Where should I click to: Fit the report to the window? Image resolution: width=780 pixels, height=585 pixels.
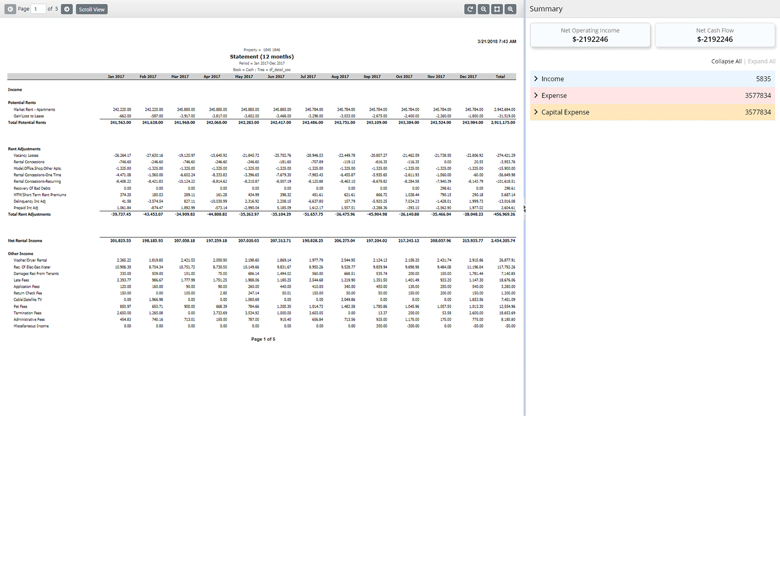click(497, 9)
